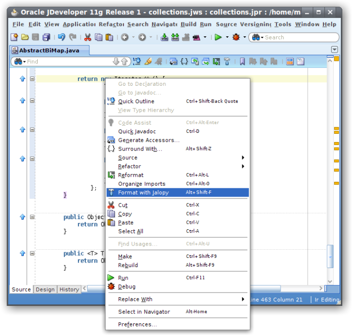Image resolution: width=352 pixels, height=335 pixels.
Task: Click the horizontal scrollbar right arrow
Action: pos(321,288)
